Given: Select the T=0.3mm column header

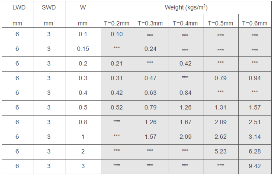Looking at the screenshot, I should 150,23.
